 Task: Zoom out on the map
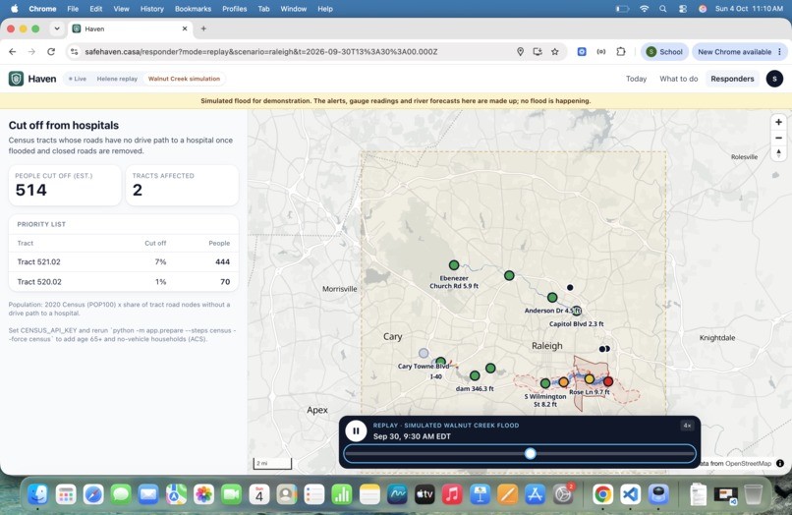(x=778, y=138)
